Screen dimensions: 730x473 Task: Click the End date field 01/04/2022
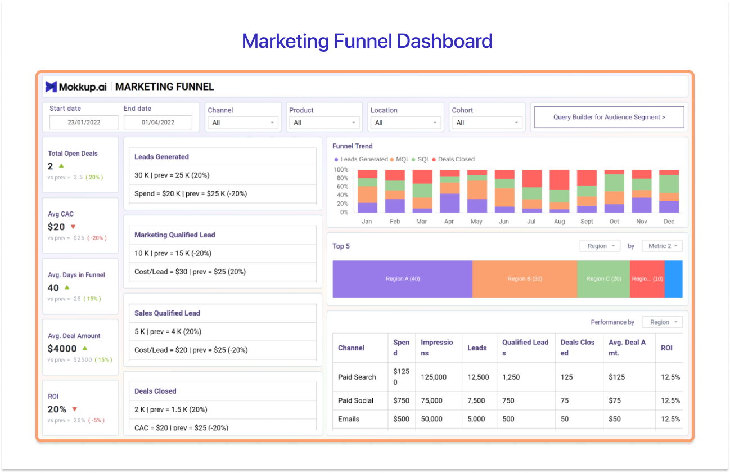(158, 123)
